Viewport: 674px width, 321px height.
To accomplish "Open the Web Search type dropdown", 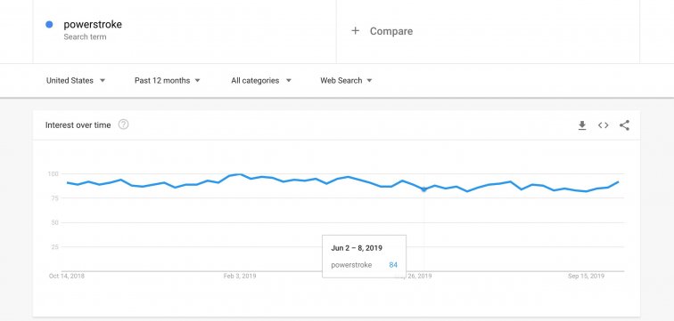I will coord(346,81).
